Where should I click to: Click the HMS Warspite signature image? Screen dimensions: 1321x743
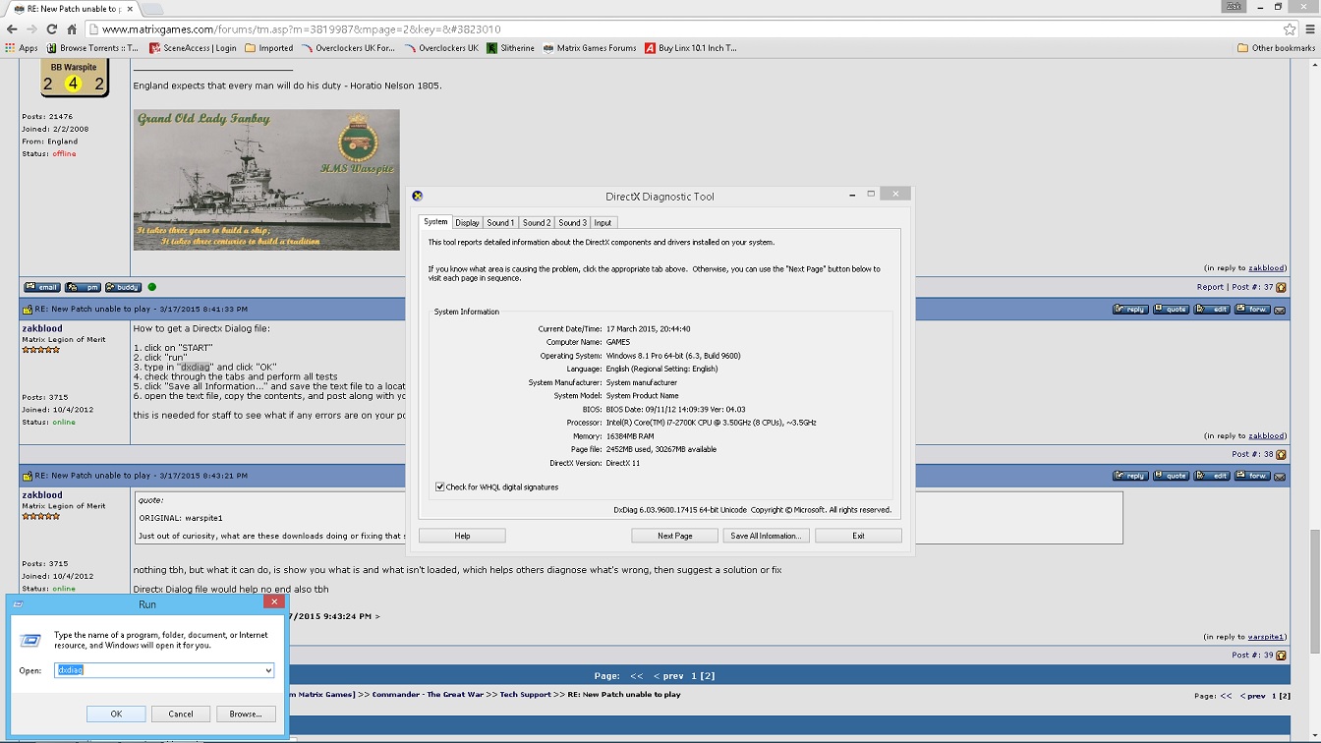tap(266, 180)
